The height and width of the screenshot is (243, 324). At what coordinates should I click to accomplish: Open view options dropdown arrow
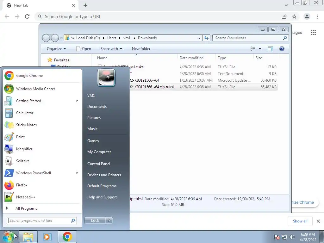pyautogui.click(x=260, y=49)
